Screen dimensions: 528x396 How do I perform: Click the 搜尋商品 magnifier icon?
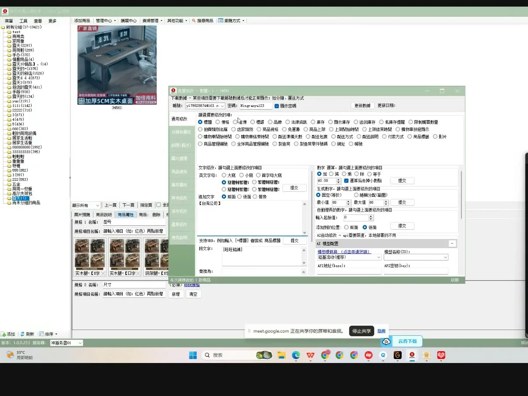194,21
